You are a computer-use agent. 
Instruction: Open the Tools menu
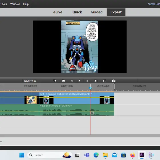point(3,4)
